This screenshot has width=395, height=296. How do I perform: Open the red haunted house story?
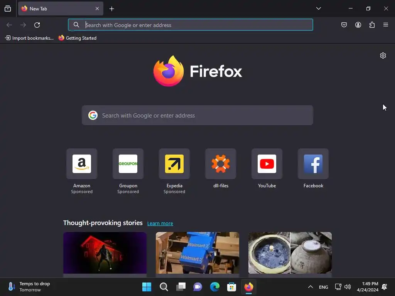[105, 253]
